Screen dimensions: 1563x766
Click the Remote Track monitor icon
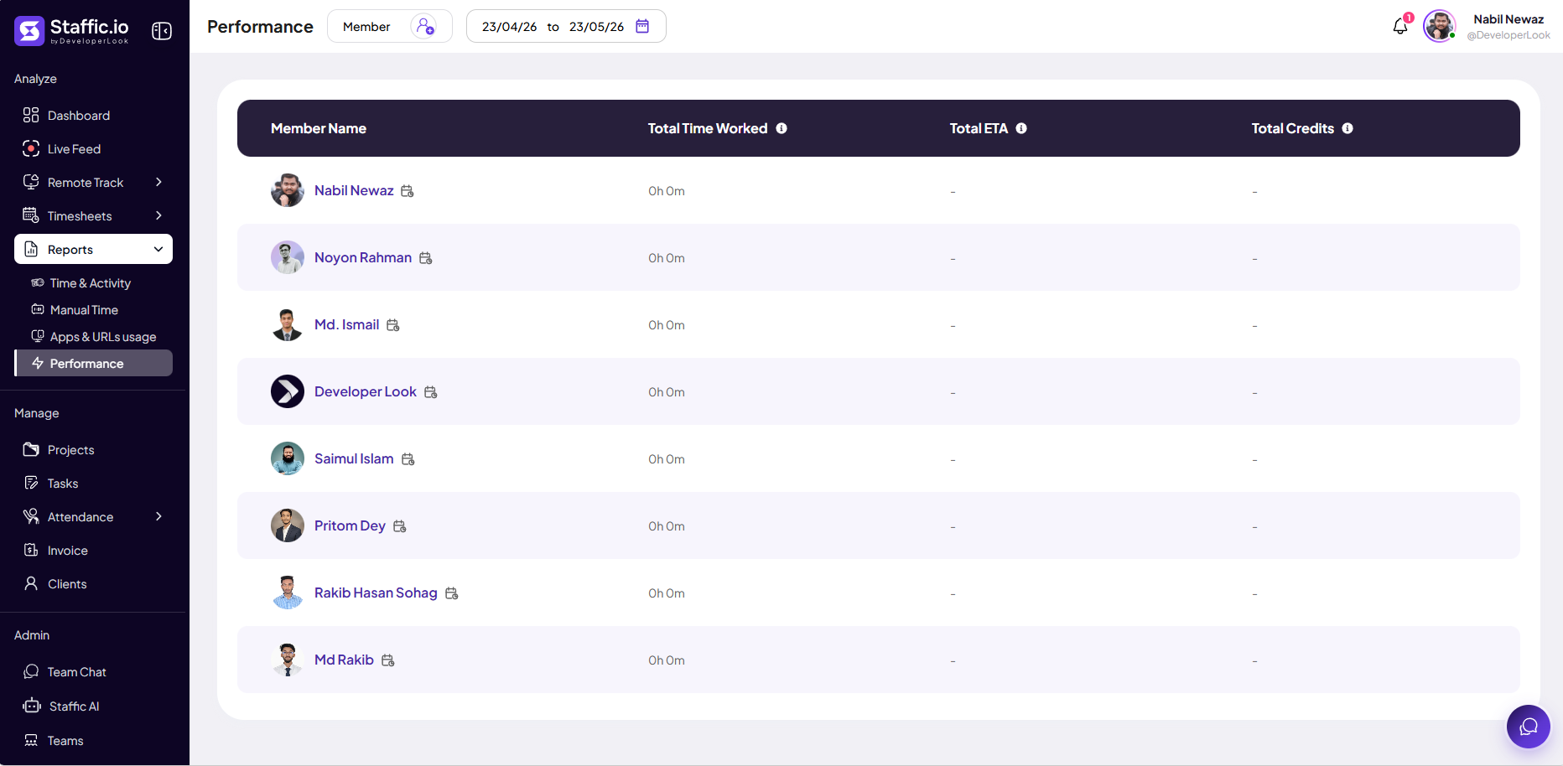[x=31, y=182]
